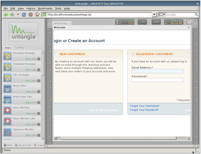Screen dimensions: 201x154
Task: Click the Password input field
Action: [x=157, y=80]
